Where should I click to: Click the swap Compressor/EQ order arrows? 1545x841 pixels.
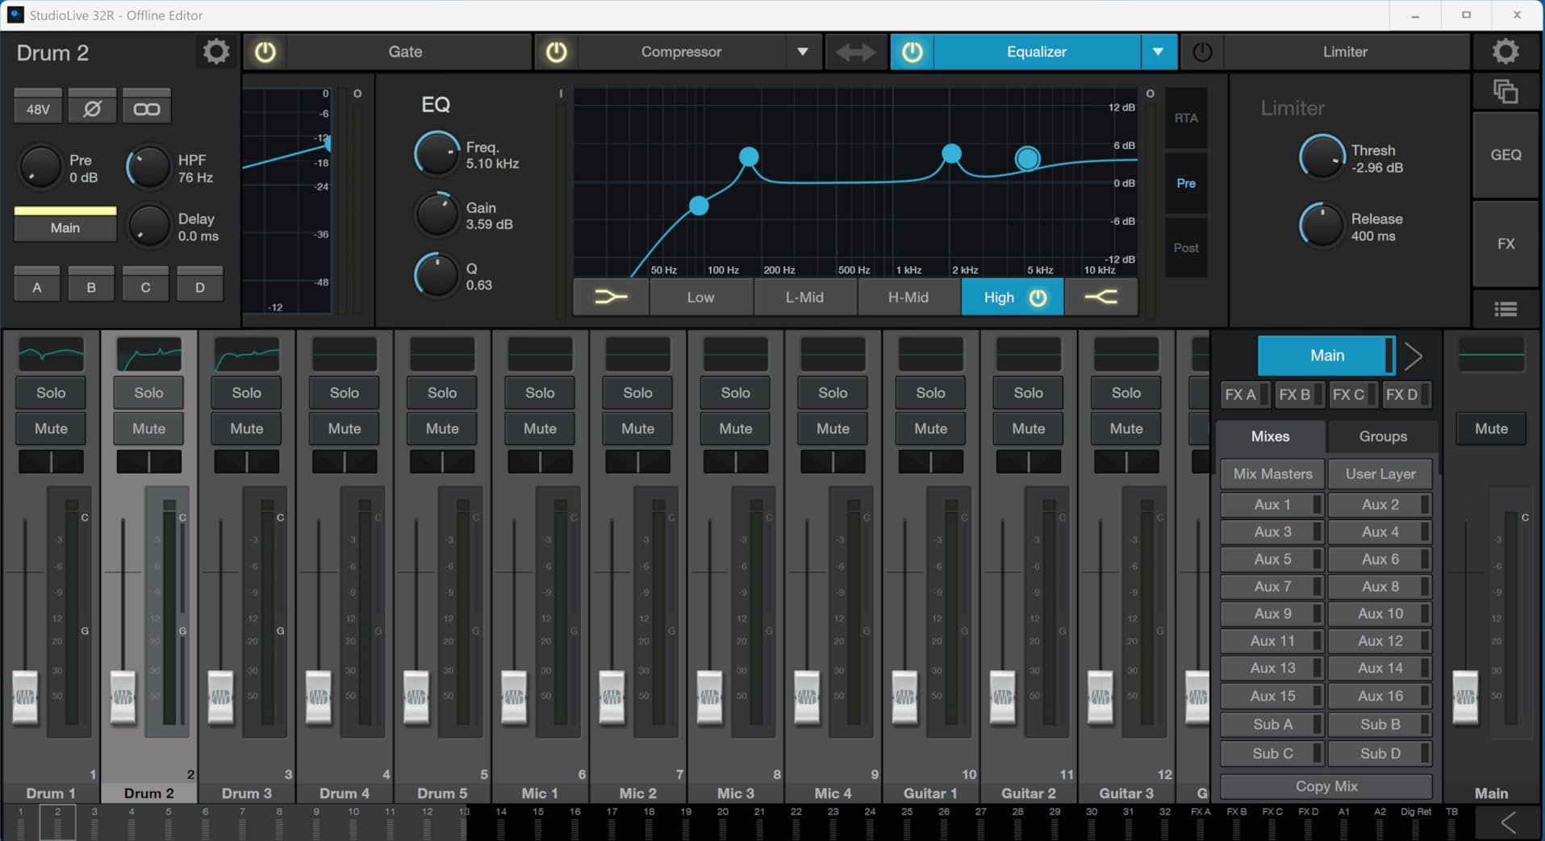(855, 52)
